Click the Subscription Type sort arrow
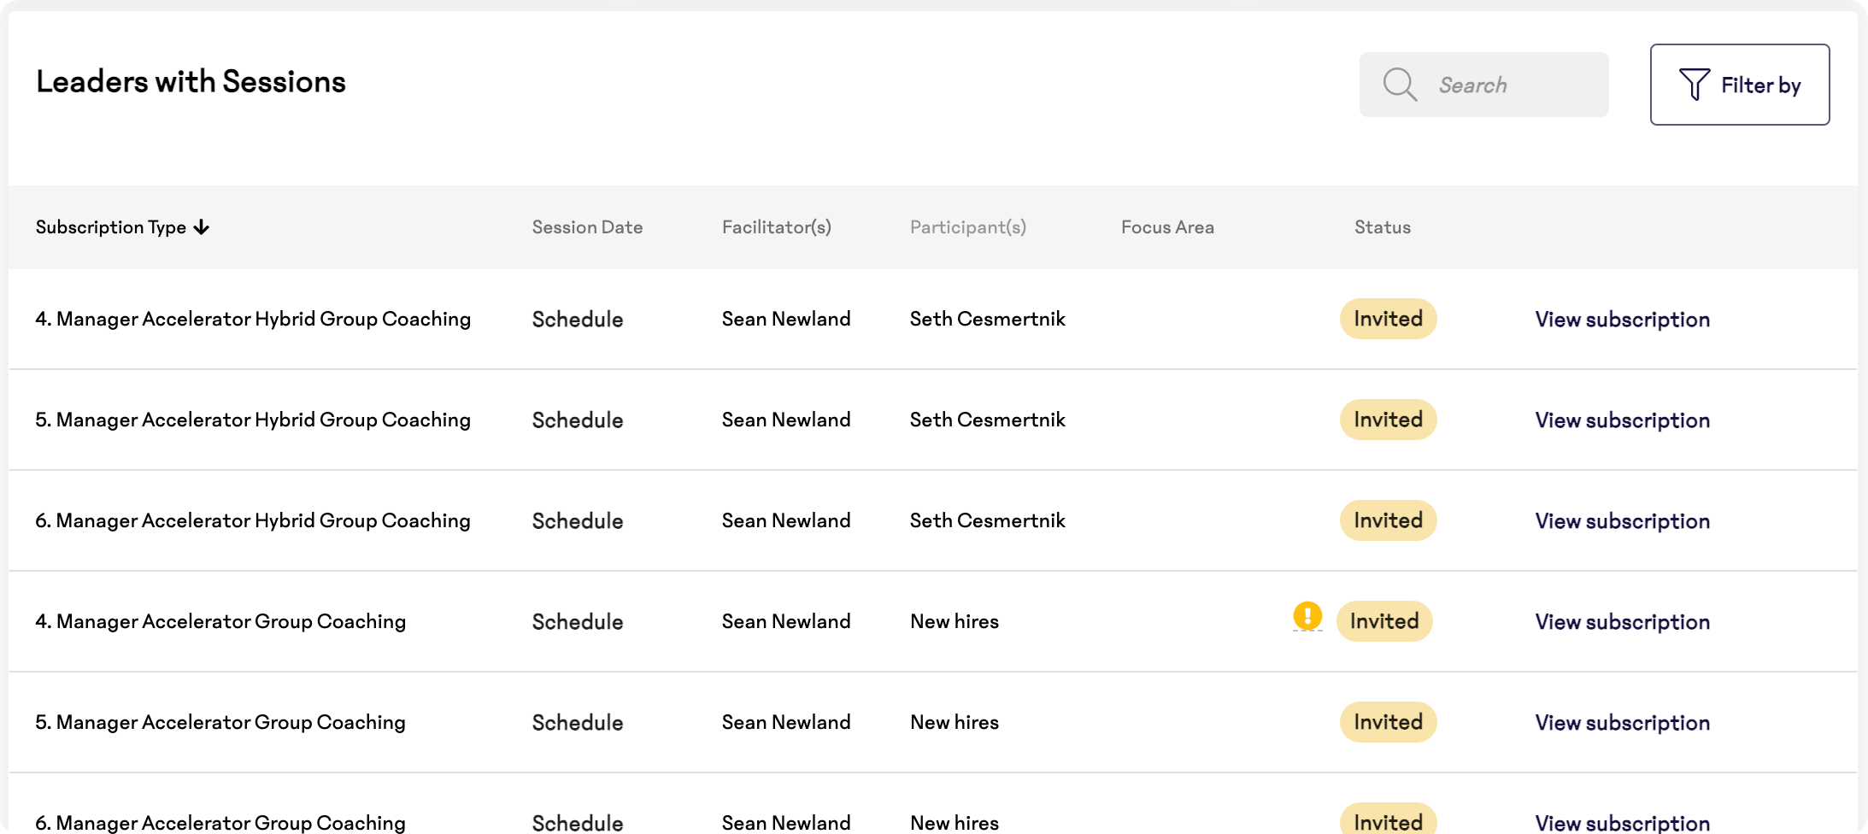This screenshot has height=834, width=1868. [x=202, y=227]
